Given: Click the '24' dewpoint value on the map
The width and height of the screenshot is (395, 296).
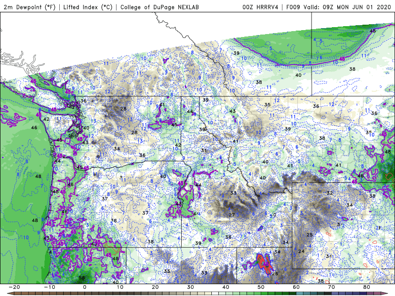Looking at the screenshot, I should pos(301,251).
